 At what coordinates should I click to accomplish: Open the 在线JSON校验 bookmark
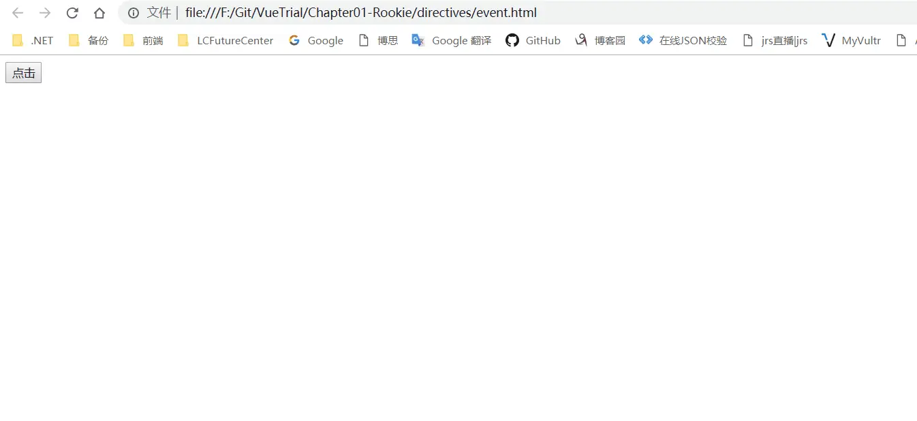click(683, 40)
